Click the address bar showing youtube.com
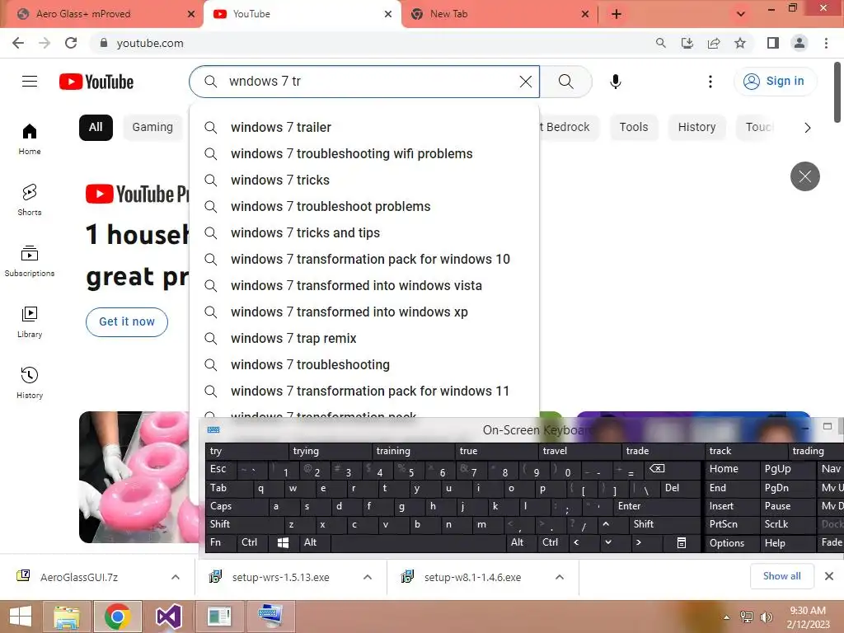Viewport: 844px width, 633px height. pos(372,43)
